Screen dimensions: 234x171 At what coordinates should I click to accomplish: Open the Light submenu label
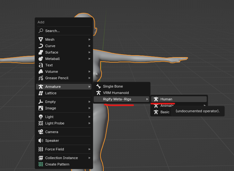point(49,117)
